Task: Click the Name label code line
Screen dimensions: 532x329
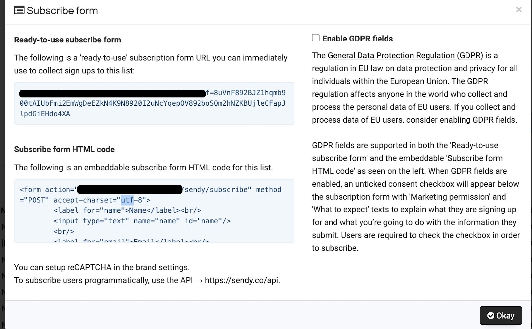Action: [x=127, y=210]
